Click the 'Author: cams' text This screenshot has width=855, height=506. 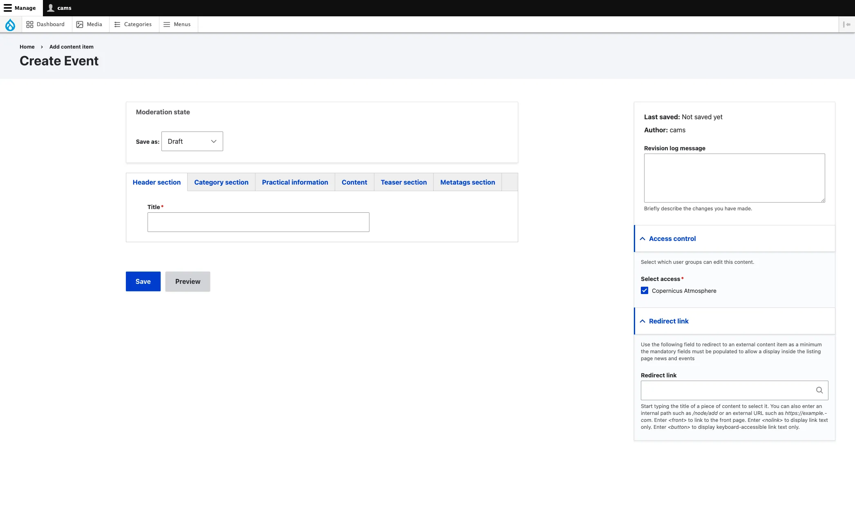pos(665,130)
